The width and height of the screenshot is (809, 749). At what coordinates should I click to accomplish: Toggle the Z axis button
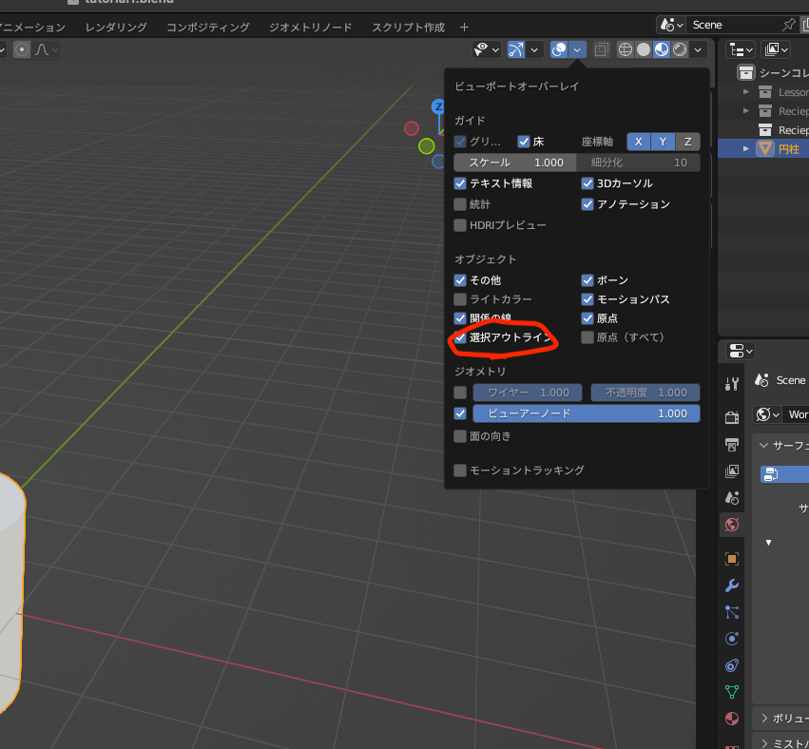click(x=687, y=142)
